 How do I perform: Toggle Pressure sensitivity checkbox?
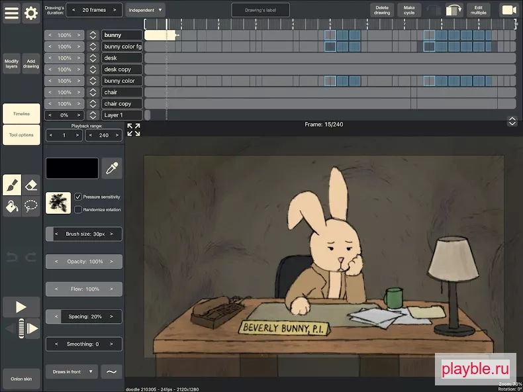tap(78, 197)
